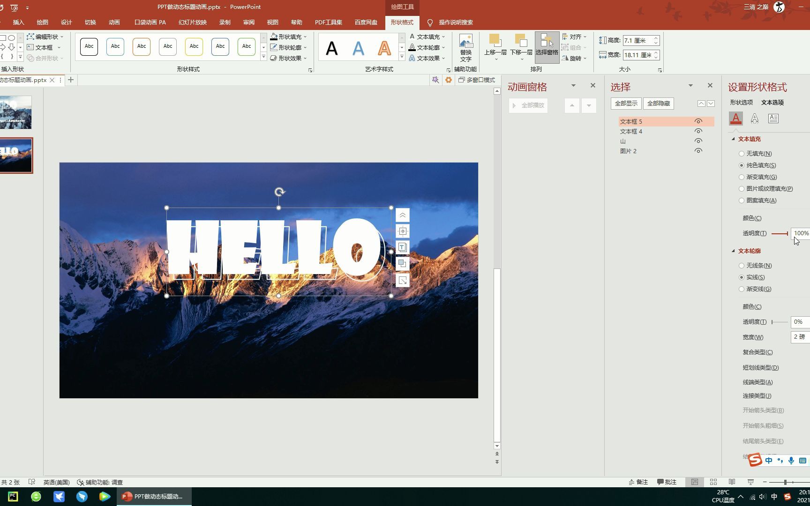
Task: Select the first slide thumbnail
Action: [15, 112]
